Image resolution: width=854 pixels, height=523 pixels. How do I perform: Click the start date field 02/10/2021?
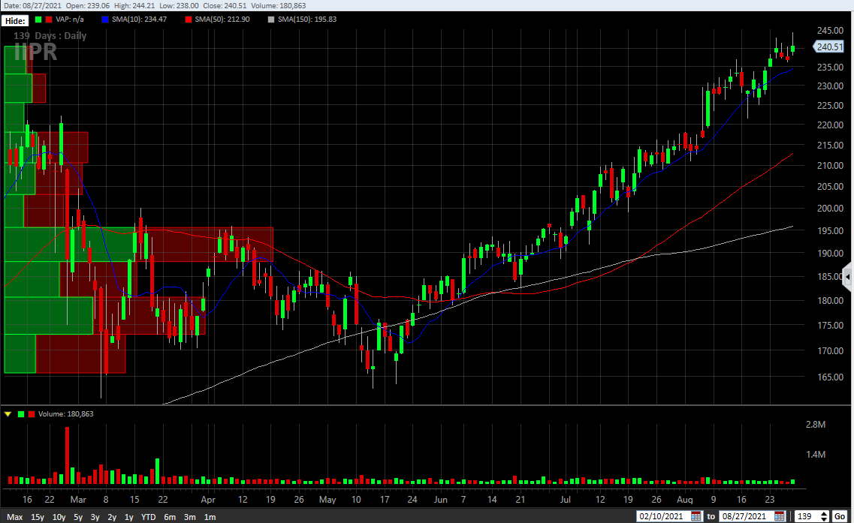[x=663, y=516]
